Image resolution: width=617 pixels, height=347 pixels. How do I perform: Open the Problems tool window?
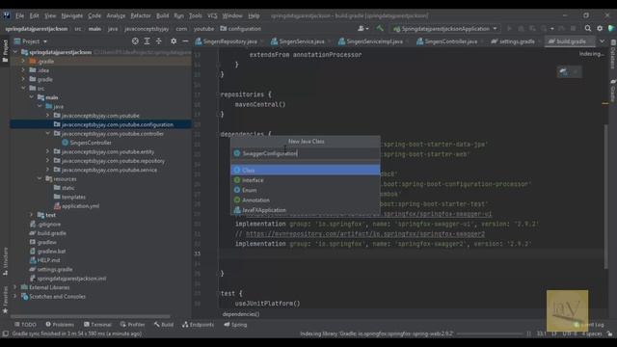(60, 325)
